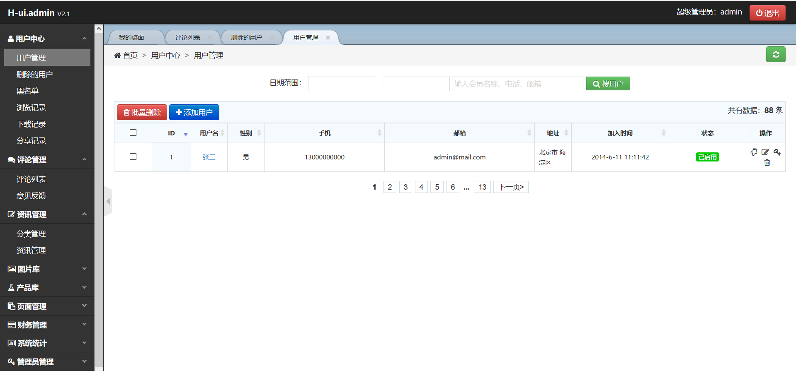Viewport: 796px width, 371px height.
Task: Go to page 5
Action: point(437,187)
